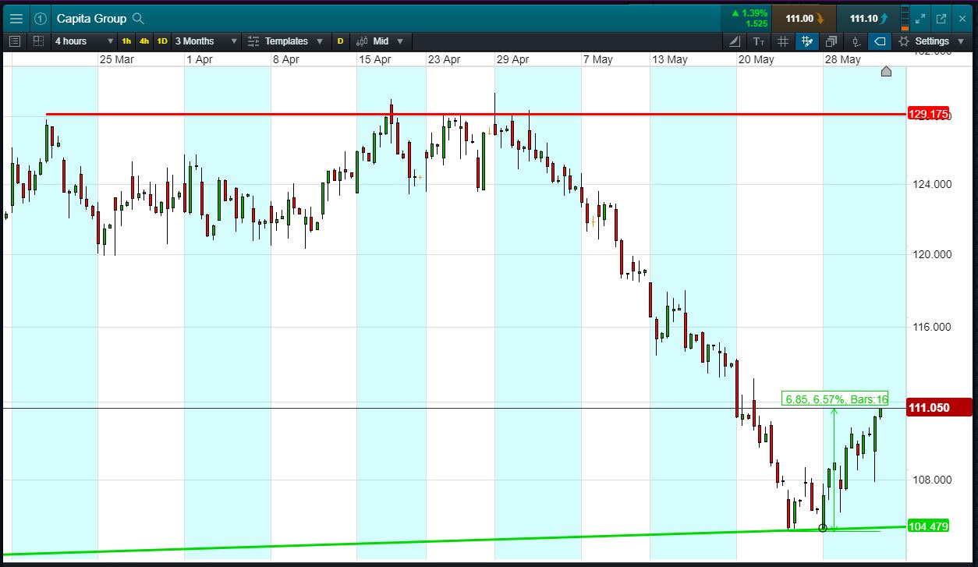The image size is (978, 567).
Task: Click the buy price 111.10 button
Action: tap(868, 18)
